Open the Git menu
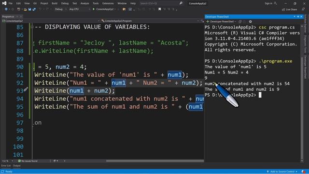 [x=35, y=3]
